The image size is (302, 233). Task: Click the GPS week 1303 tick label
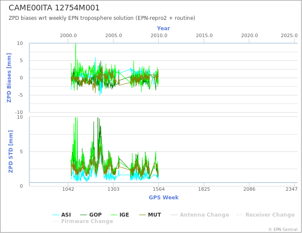[113, 189]
